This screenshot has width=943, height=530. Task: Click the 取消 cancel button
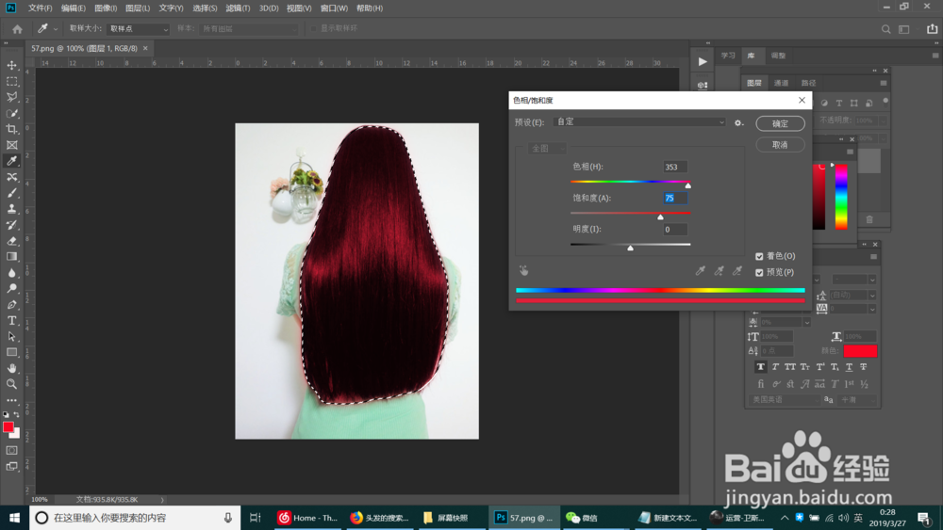click(x=780, y=145)
